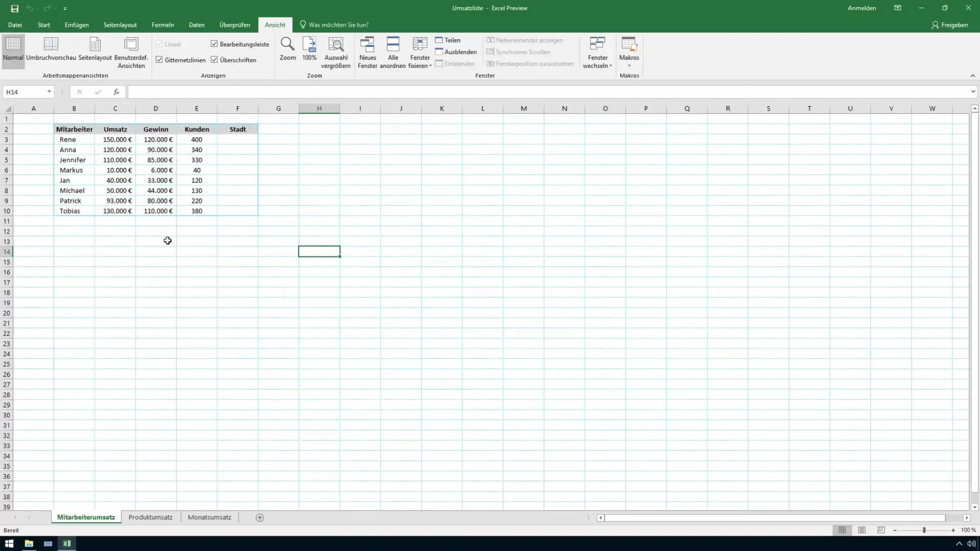
Task: Open File Explorer from taskbar
Action: coord(29,543)
